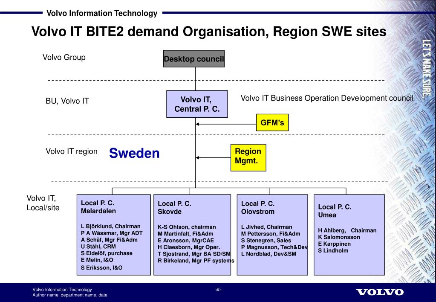436x302 pixels.
Task: Click the Local P. C. Umea heading
Action: tap(335, 211)
